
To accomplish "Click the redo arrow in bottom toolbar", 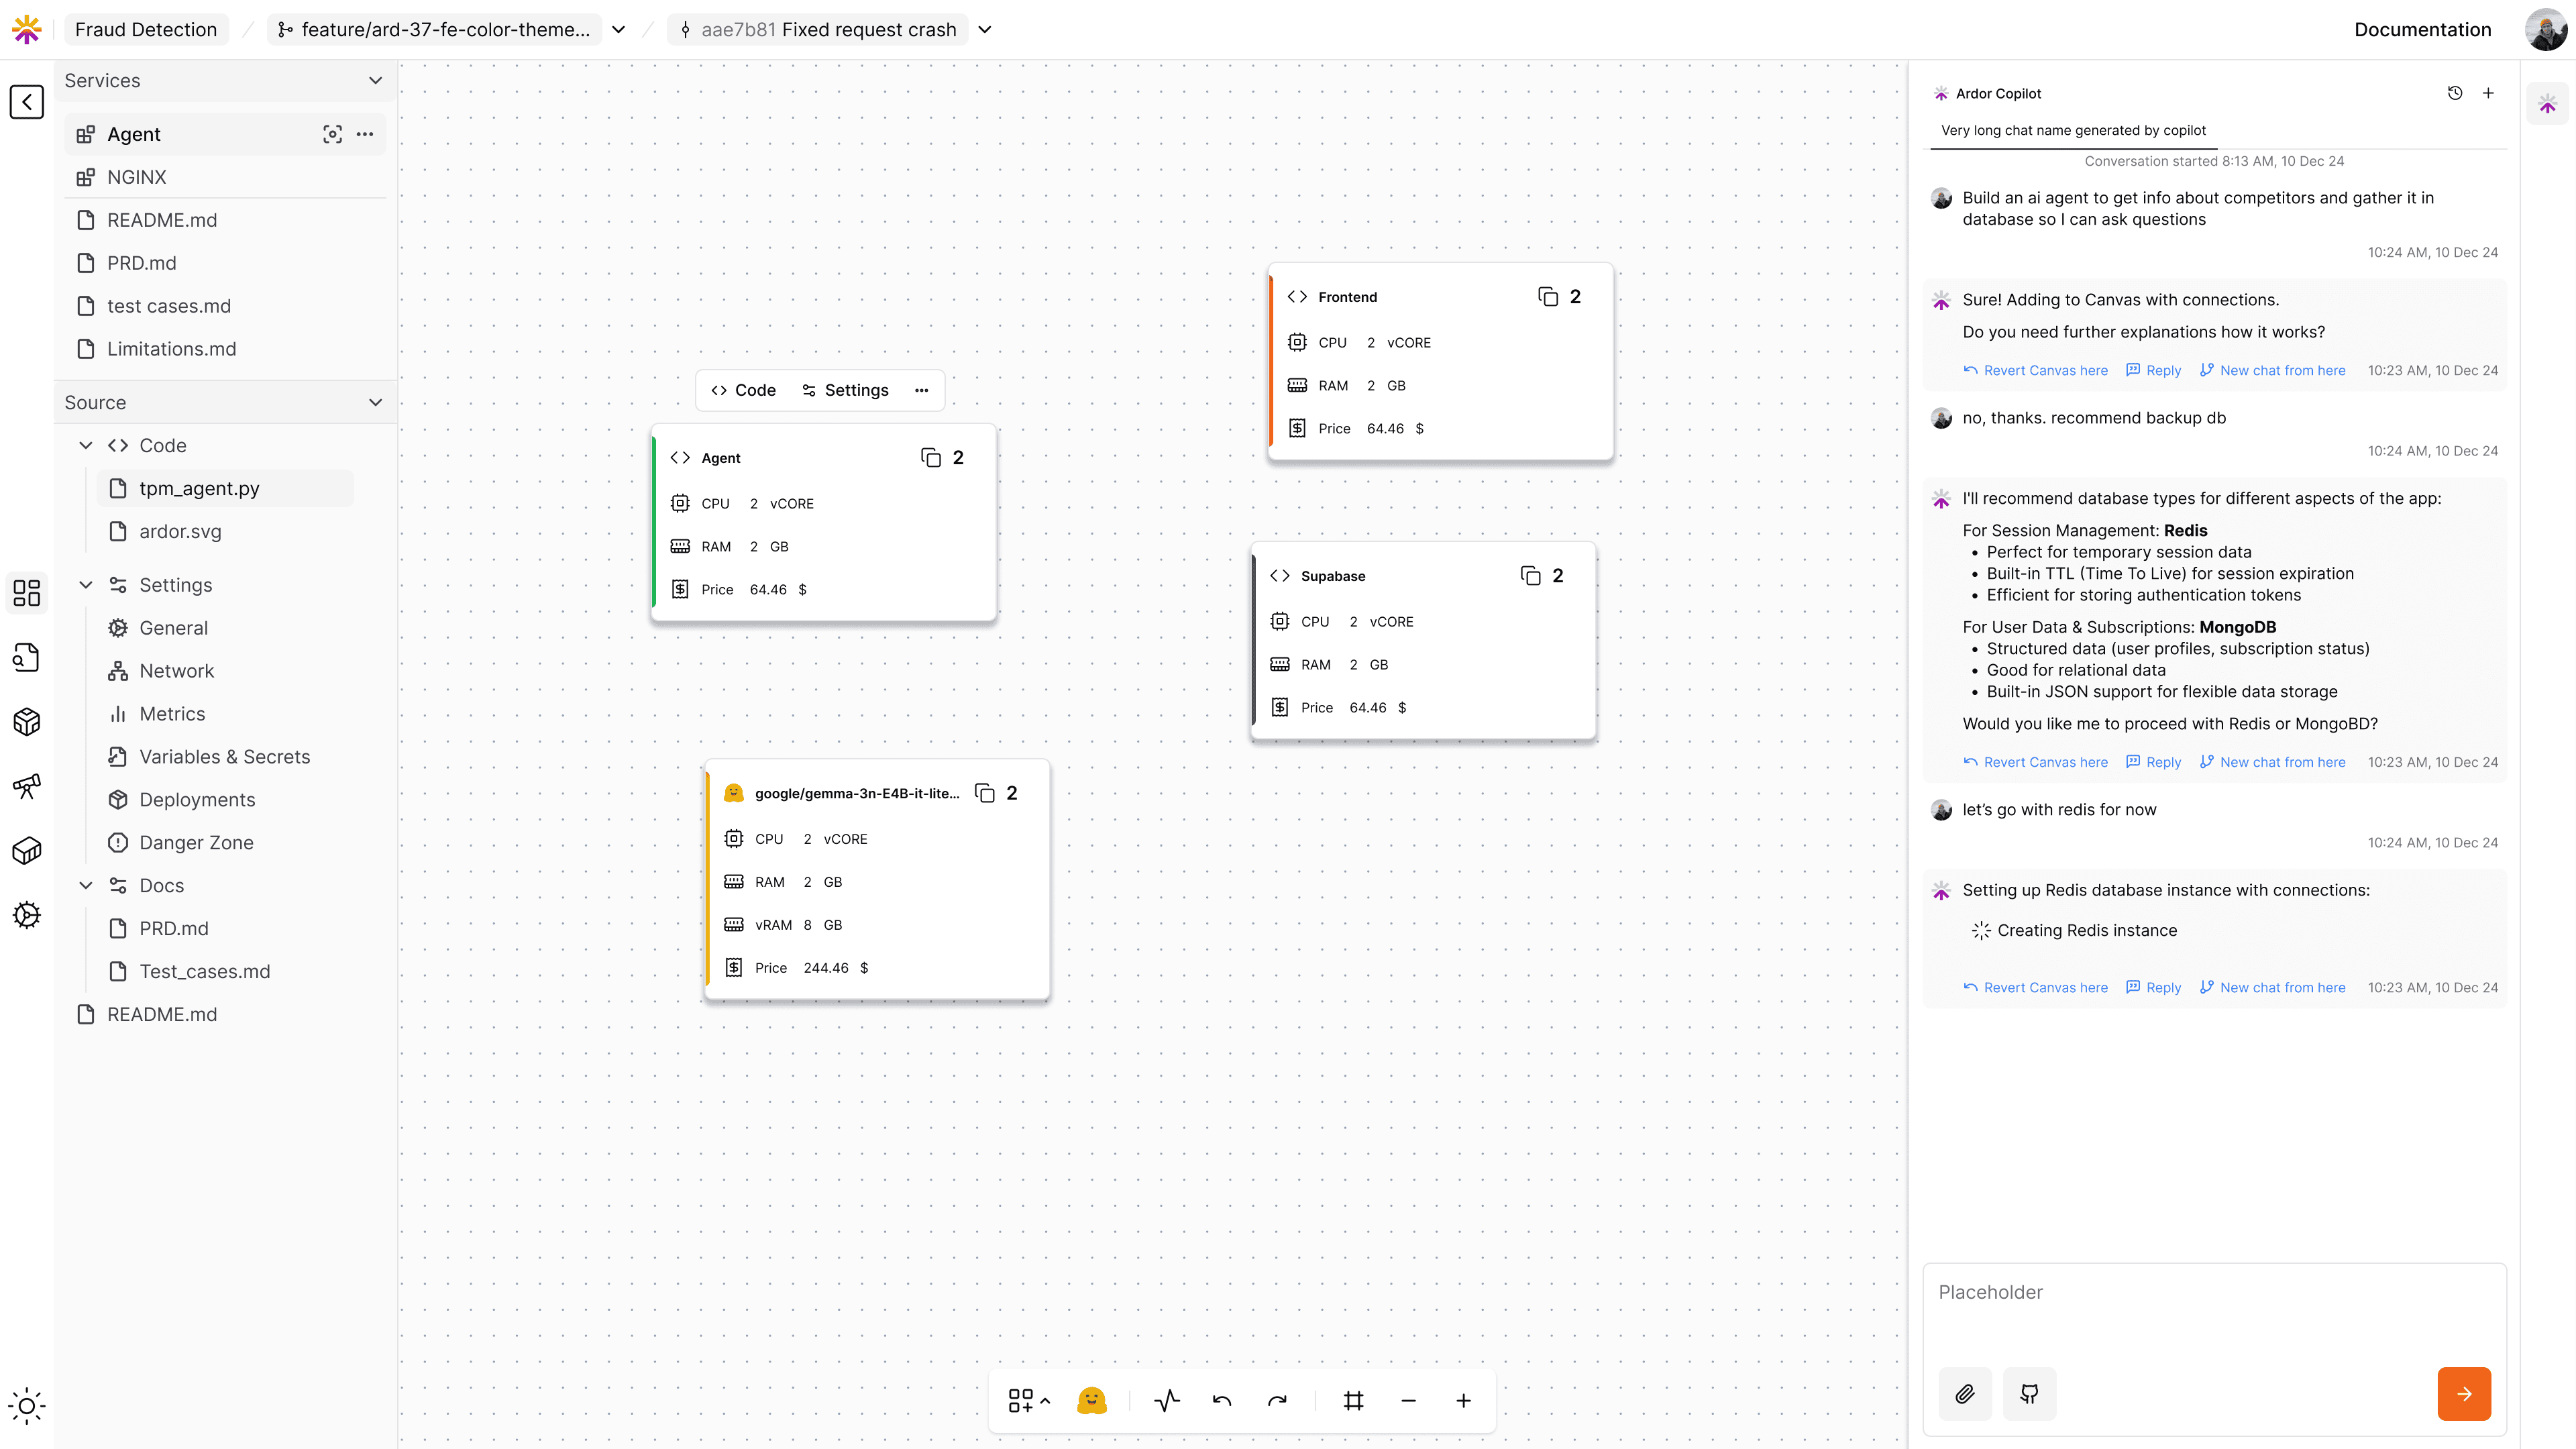I will click(x=1277, y=1401).
